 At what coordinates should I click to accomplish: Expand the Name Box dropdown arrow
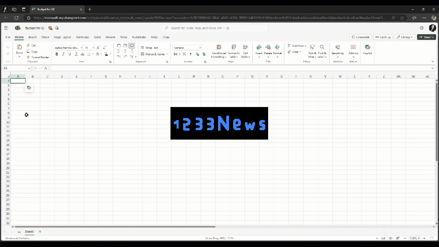(x=29, y=68)
